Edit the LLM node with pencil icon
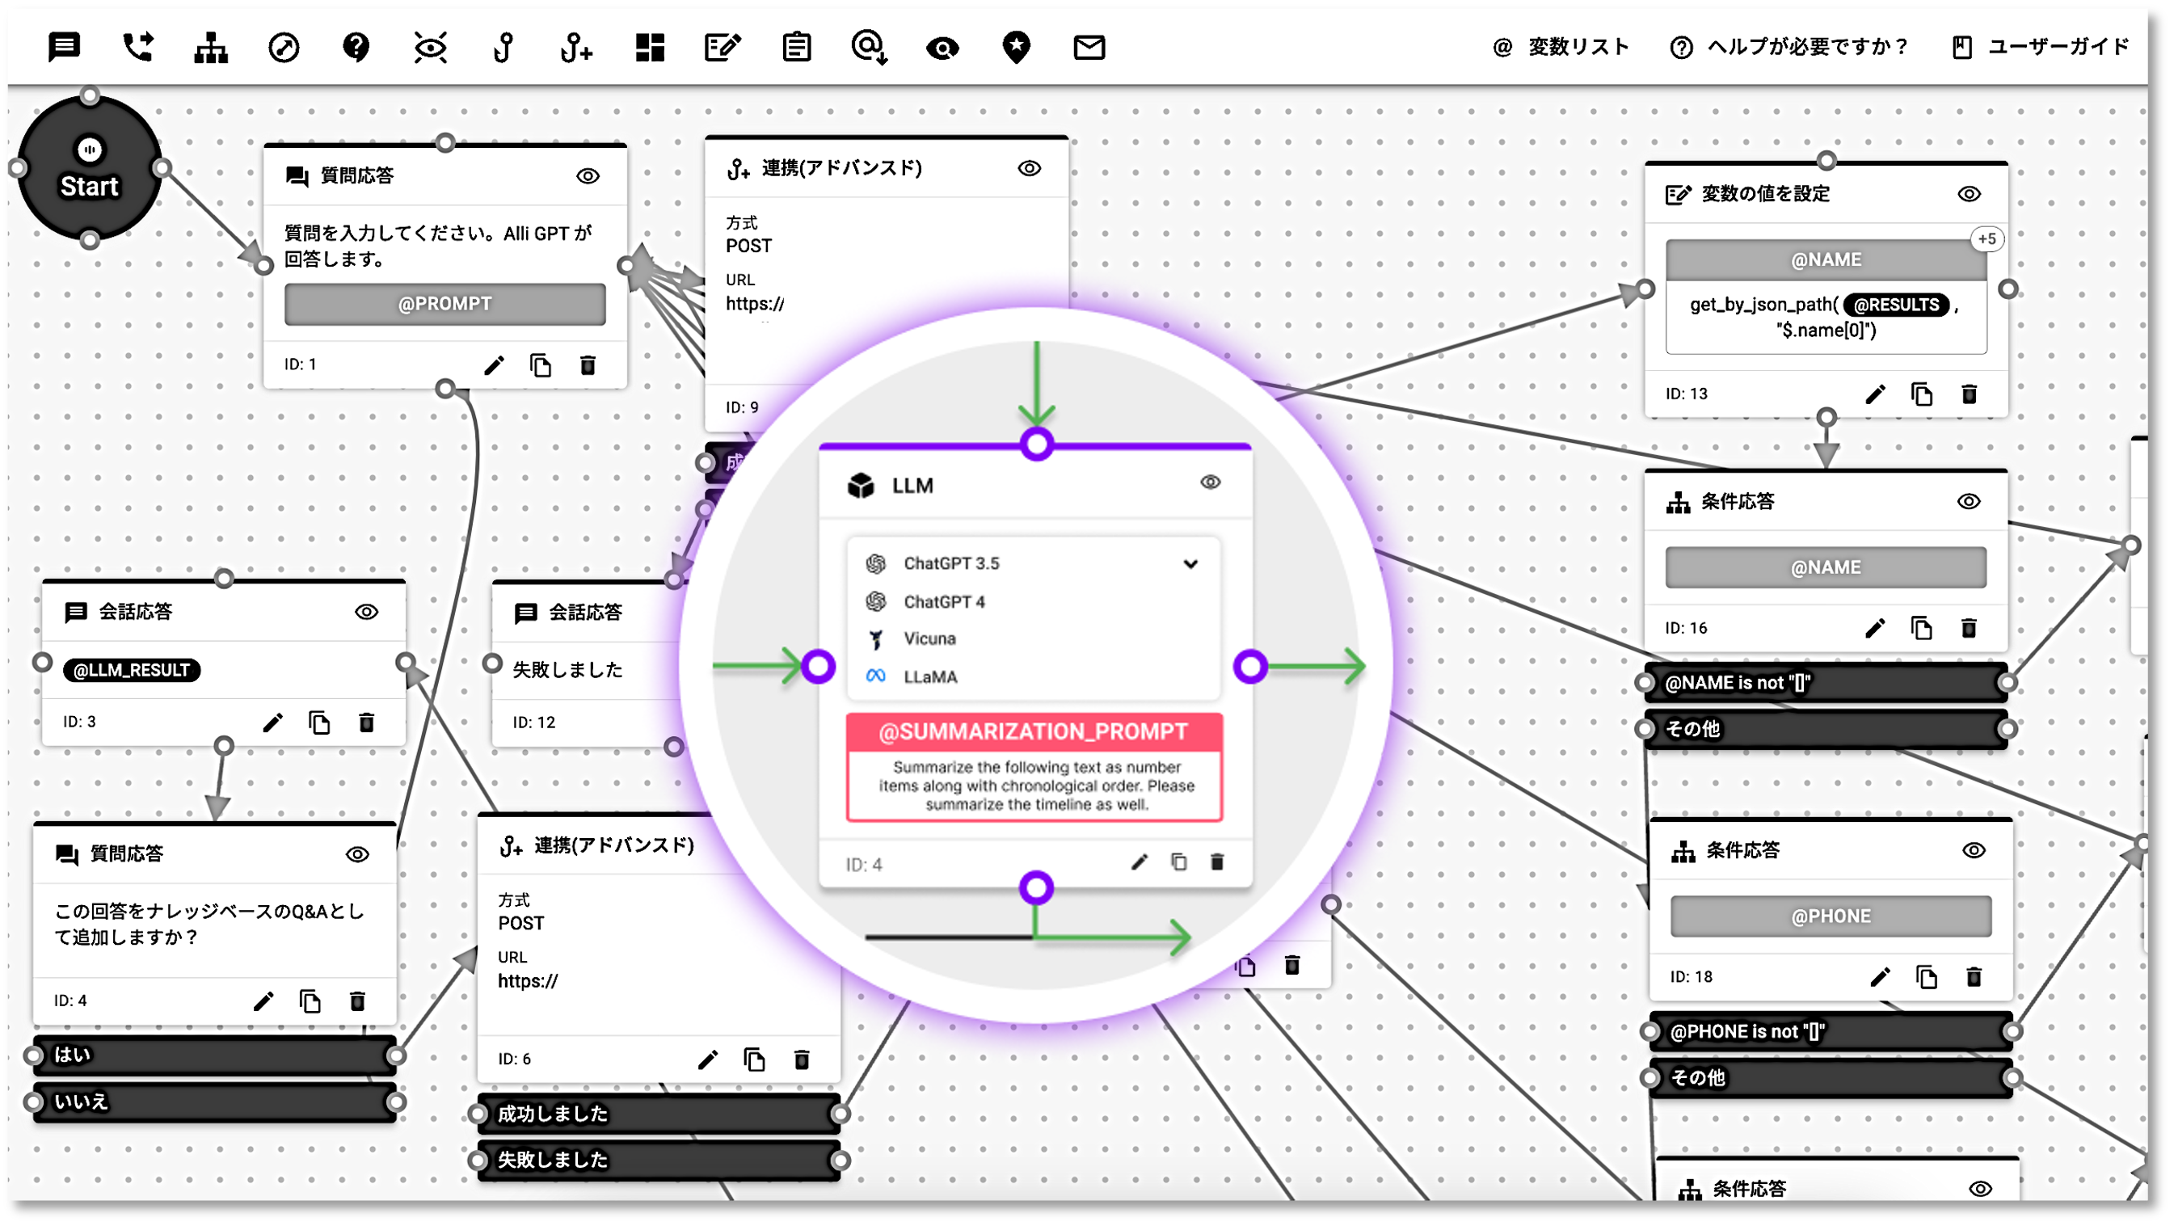Image resolution: width=2174 pixels, height=1226 pixels. tap(1140, 862)
